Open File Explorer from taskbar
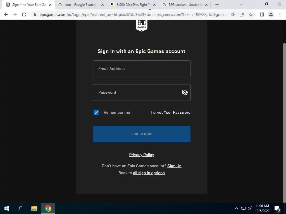The image size is (286, 214). [x=34, y=208]
